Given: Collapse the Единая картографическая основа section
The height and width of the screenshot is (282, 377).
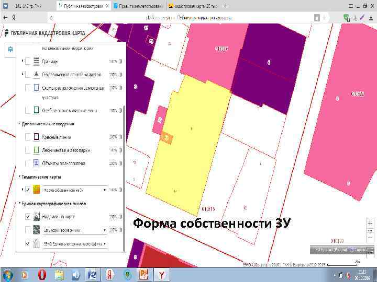Looking at the screenshot, I should [x=20, y=203].
